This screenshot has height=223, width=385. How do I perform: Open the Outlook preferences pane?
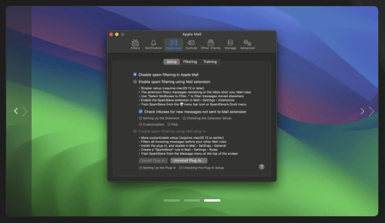pyautogui.click(x=191, y=45)
